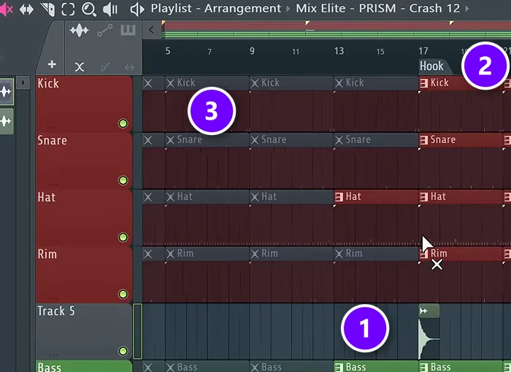The image size is (511, 372).
Task: Click the muted X icon on Bass clip bar 9
Action: click(255, 368)
